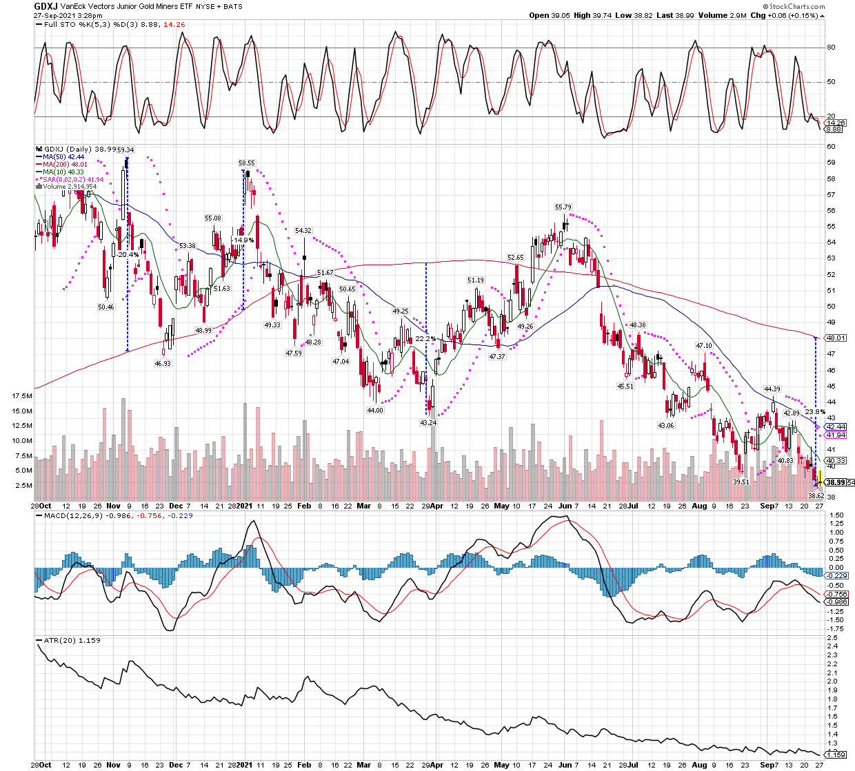Click the 27-Sep-2021 3:28pm timestamp
Image resolution: width=855 pixels, height=771 pixels.
pyautogui.click(x=67, y=15)
